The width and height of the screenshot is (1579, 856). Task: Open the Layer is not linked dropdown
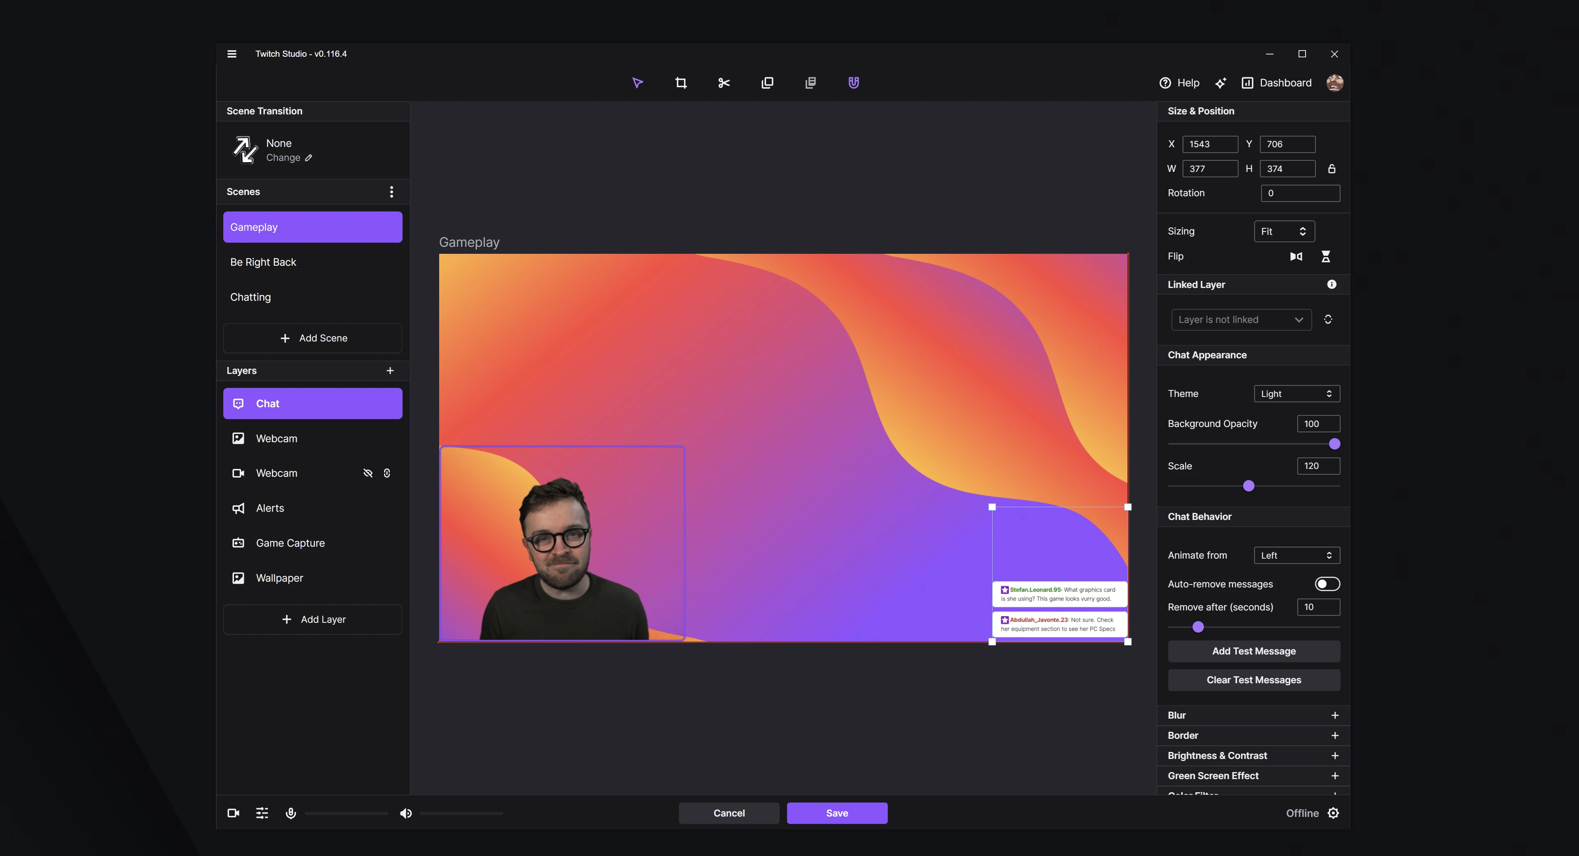(1241, 320)
